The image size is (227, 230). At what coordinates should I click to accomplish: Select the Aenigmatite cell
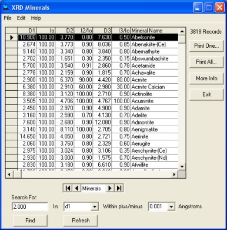coord(155,129)
